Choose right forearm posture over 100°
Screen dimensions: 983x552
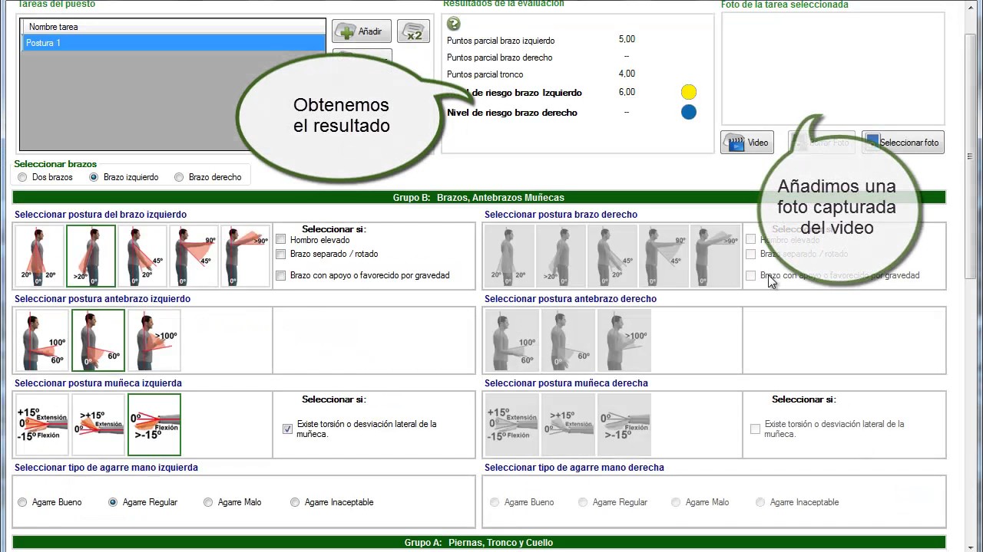tap(624, 340)
